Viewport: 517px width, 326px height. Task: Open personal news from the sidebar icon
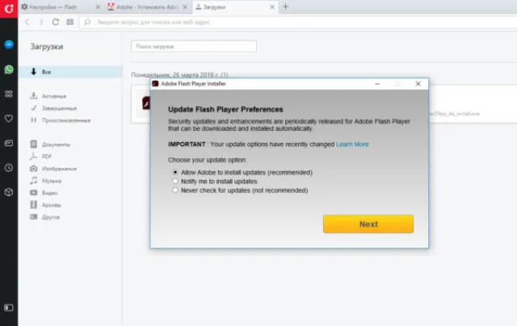pos(9,144)
